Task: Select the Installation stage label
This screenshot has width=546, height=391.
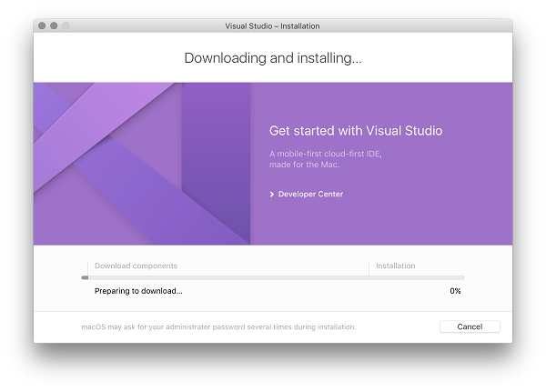Action: pos(396,266)
